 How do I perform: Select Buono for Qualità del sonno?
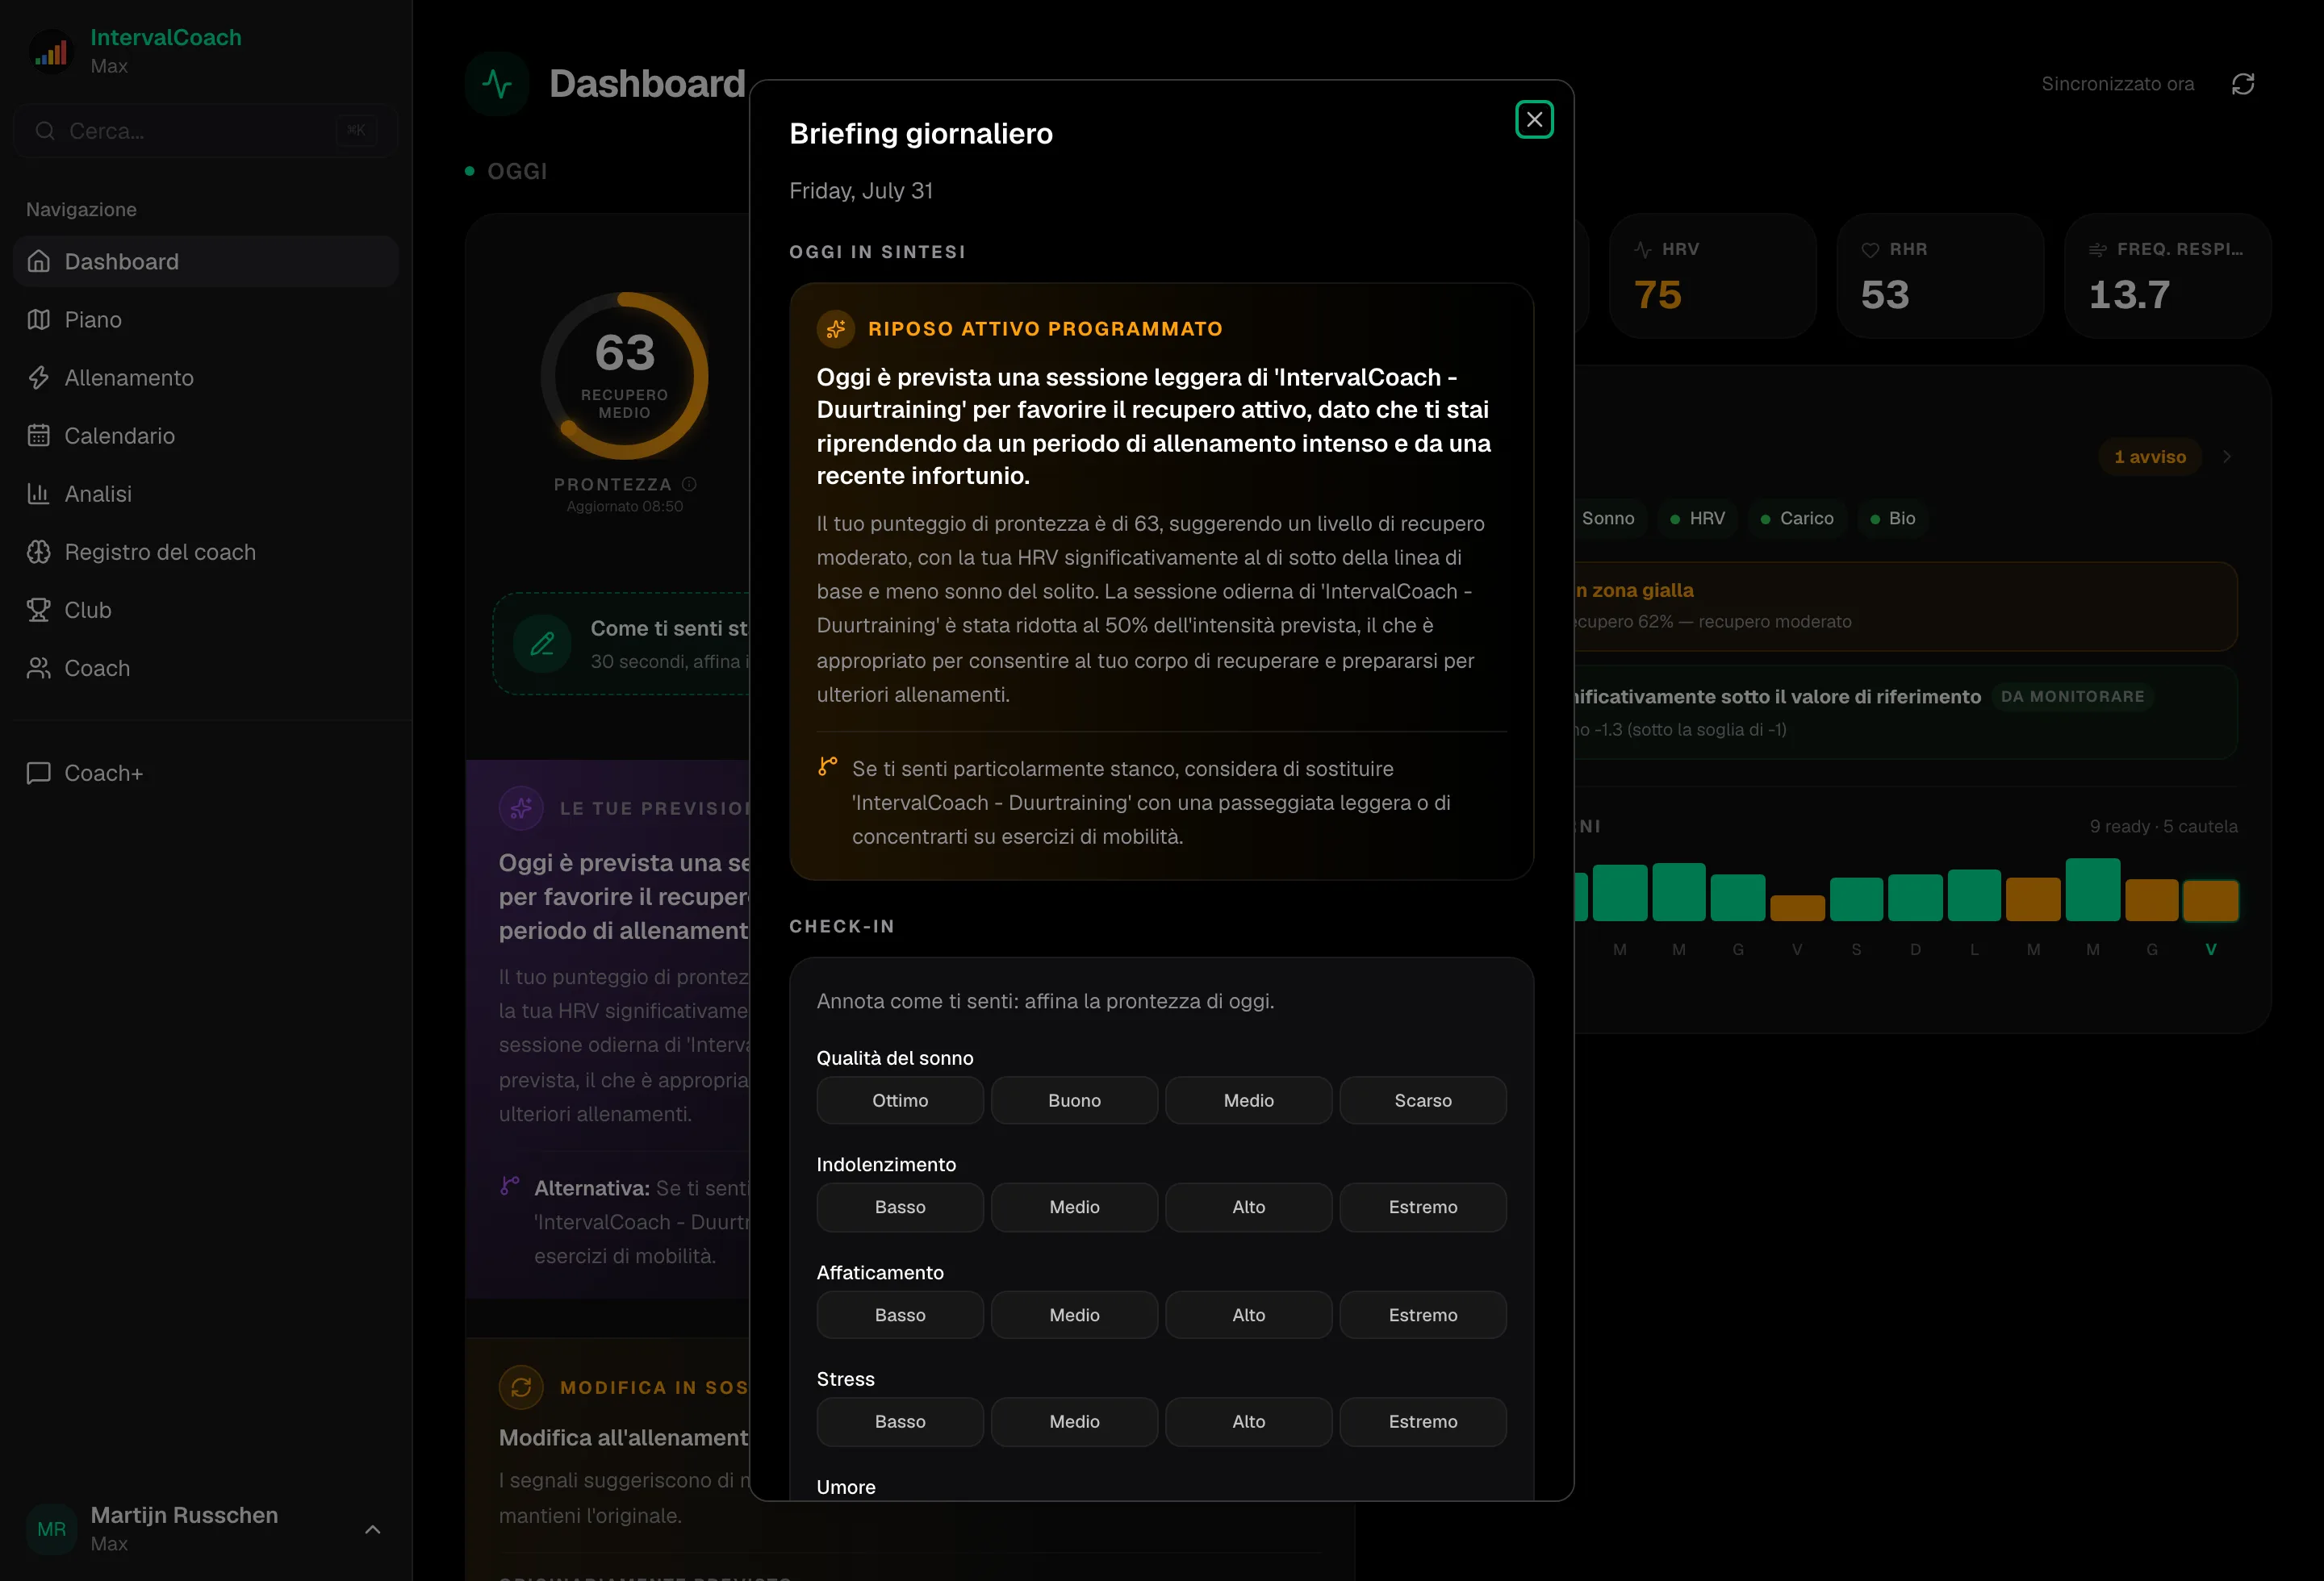click(x=1074, y=1100)
